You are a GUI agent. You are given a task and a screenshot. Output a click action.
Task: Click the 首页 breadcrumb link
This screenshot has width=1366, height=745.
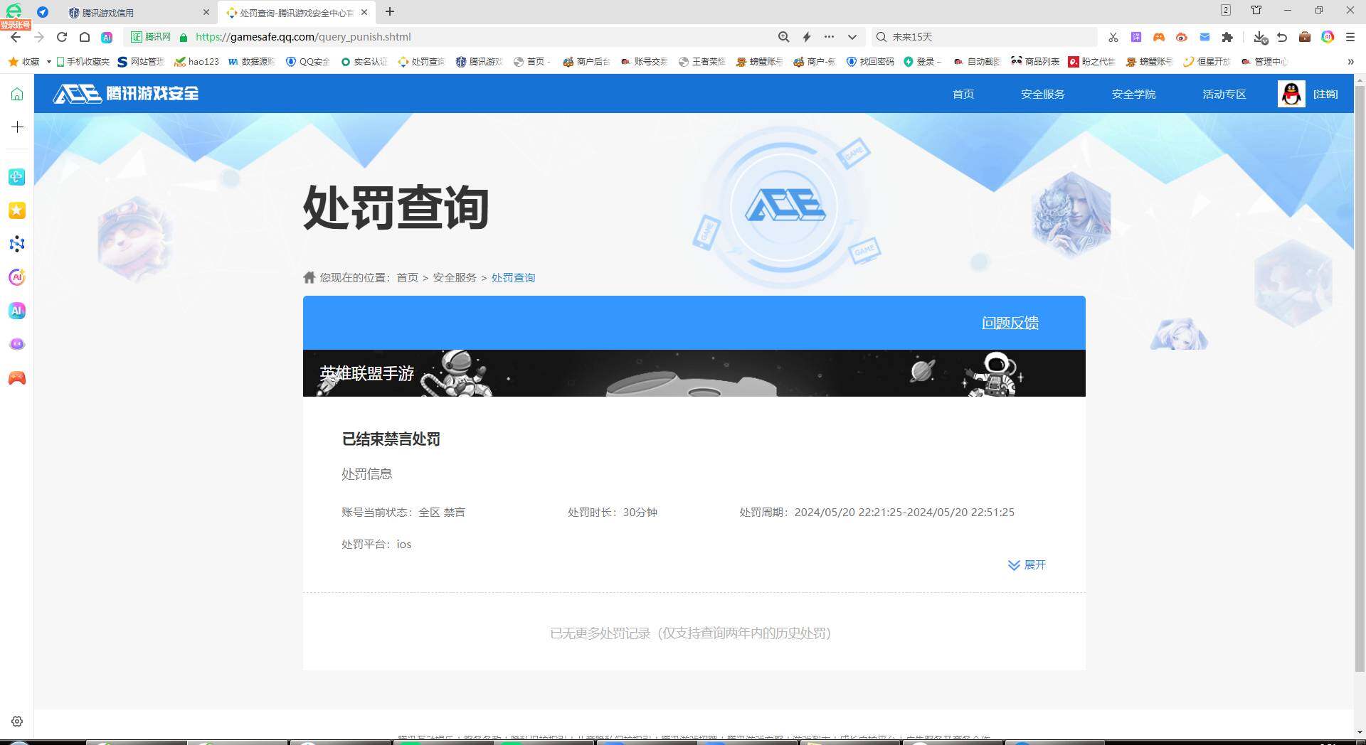(x=407, y=278)
